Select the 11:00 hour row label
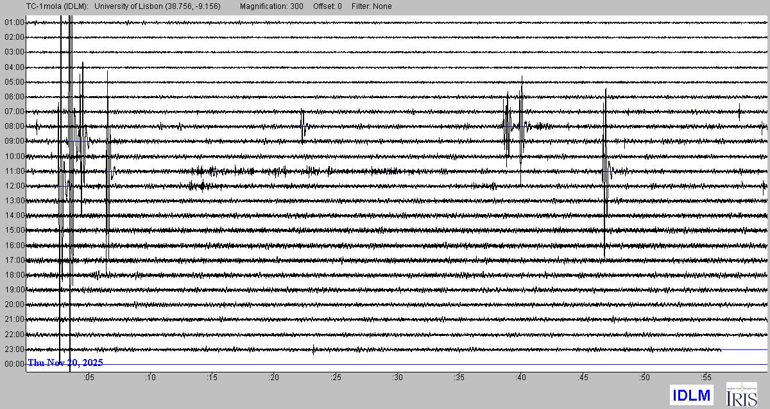Image resolution: width=770 pixels, height=409 pixels. (13, 171)
